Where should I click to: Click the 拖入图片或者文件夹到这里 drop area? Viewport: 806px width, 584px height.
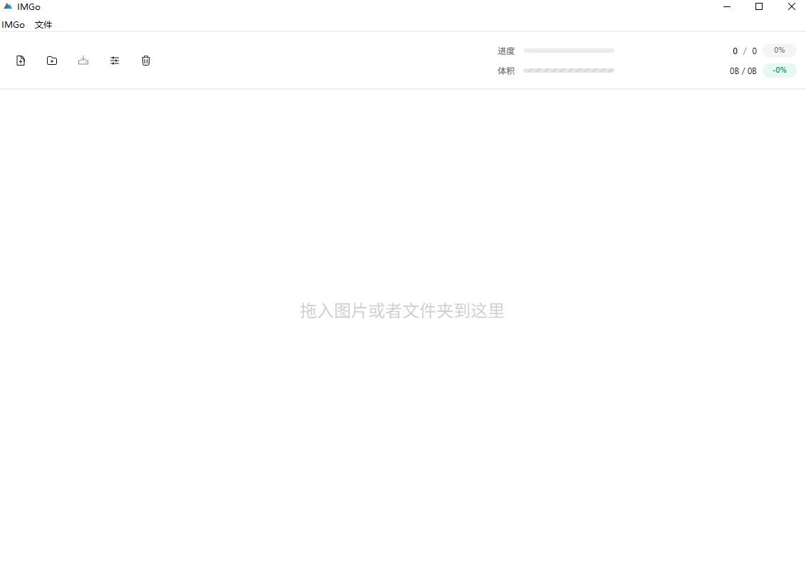tap(402, 311)
